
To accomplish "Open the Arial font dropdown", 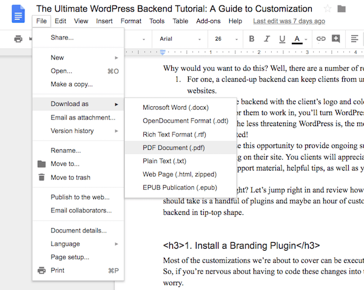I will click(x=180, y=39).
